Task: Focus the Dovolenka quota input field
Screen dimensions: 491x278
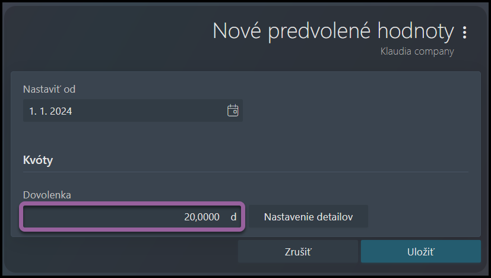Action: [x=132, y=217]
